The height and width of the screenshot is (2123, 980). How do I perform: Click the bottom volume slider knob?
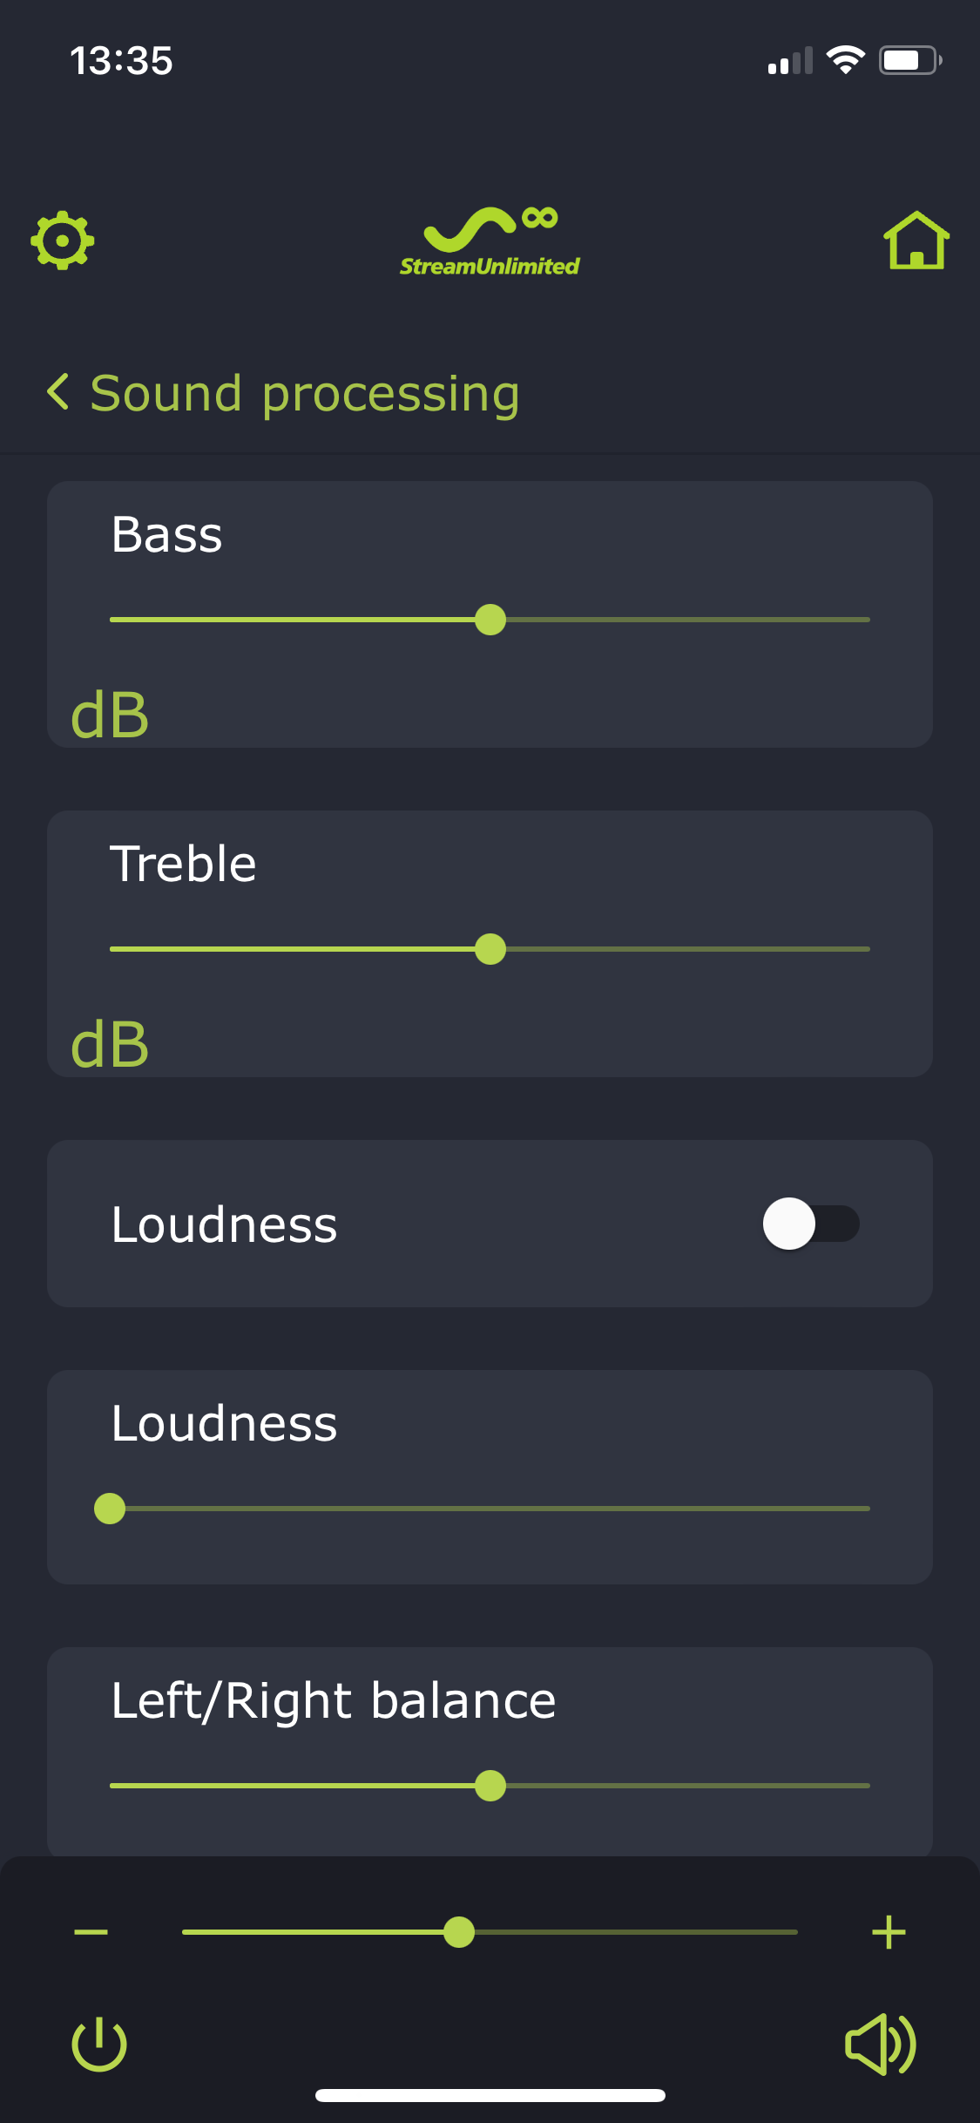point(459,1932)
